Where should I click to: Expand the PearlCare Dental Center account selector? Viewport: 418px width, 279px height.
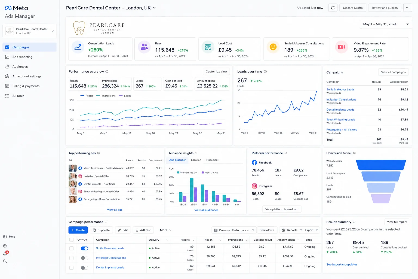click(x=30, y=31)
